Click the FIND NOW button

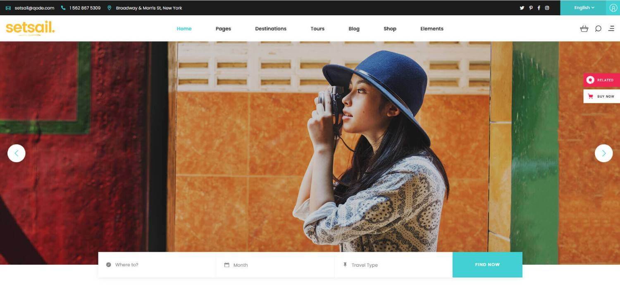487,265
